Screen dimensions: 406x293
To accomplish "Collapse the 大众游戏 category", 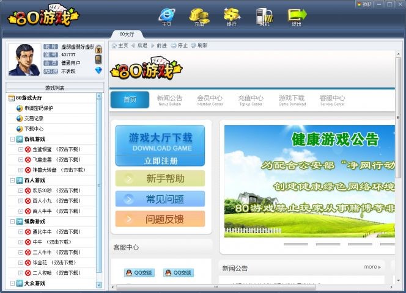I will tap(12, 283).
